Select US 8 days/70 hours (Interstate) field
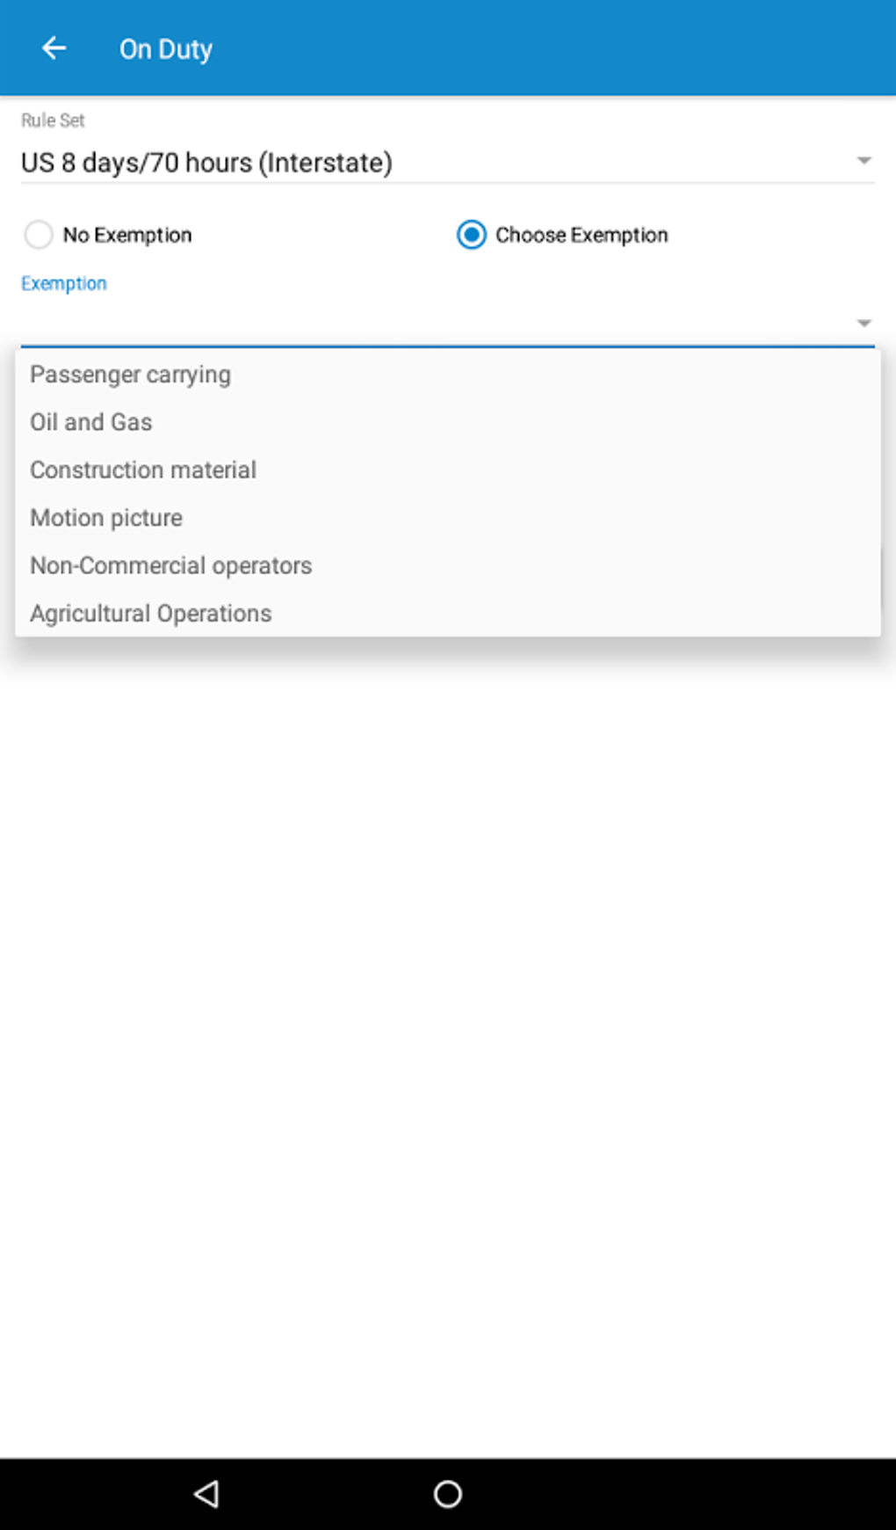The height and width of the screenshot is (1530, 896). click(x=207, y=163)
